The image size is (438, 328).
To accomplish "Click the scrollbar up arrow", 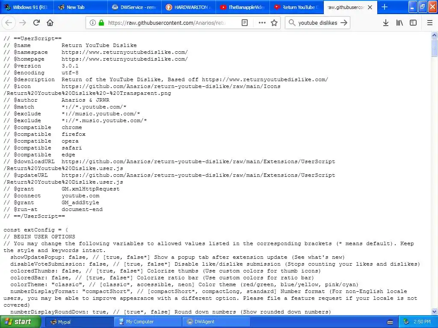I will click(435, 35).
